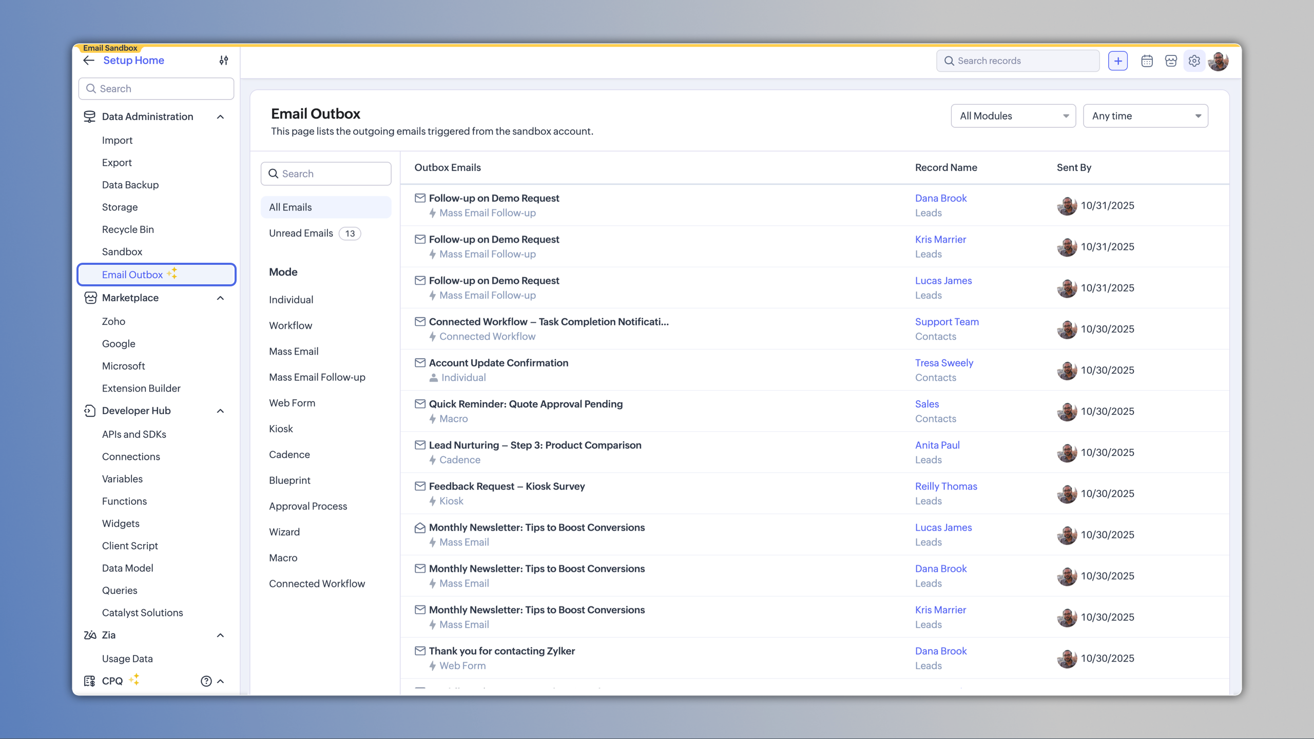The width and height of the screenshot is (1314, 739).
Task: Click envelope icon of Account Update Confirmation
Action: pos(420,363)
